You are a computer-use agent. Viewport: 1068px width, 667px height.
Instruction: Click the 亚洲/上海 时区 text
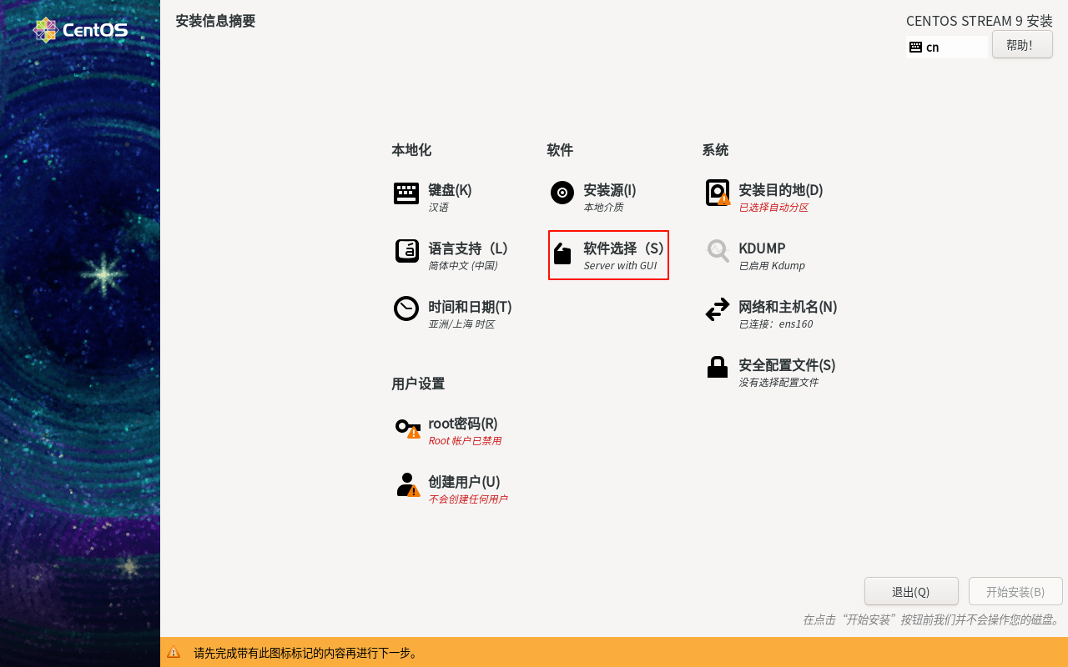pos(461,324)
